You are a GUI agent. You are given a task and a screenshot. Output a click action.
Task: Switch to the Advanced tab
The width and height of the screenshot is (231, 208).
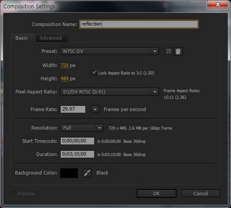[x=52, y=38]
